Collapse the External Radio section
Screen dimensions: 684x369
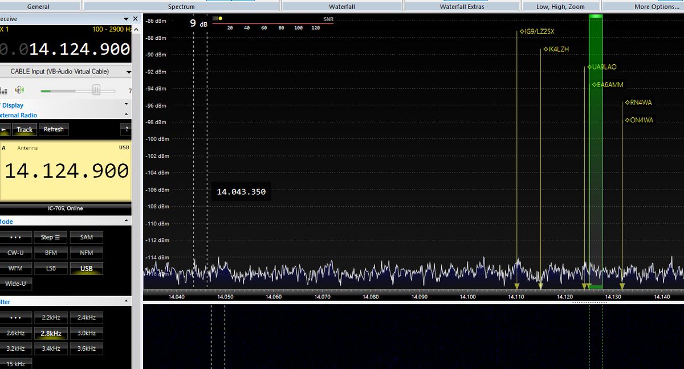(x=127, y=114)
